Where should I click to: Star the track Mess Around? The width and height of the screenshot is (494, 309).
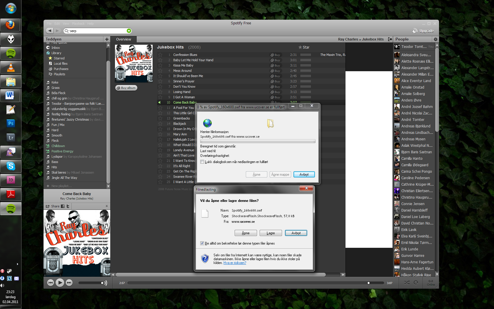(160, 71)
